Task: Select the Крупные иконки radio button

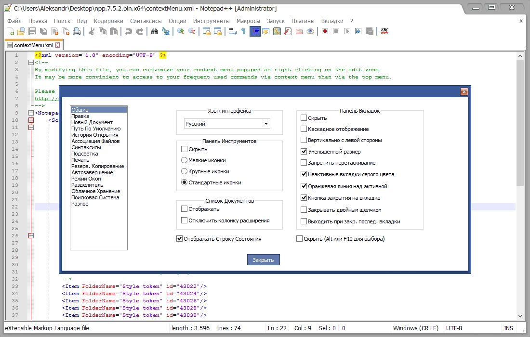Action: (184, 171)
